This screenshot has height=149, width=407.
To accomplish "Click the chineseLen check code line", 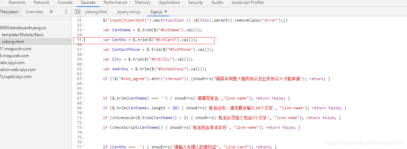I will pyautogui.click(x=222, y=118).
